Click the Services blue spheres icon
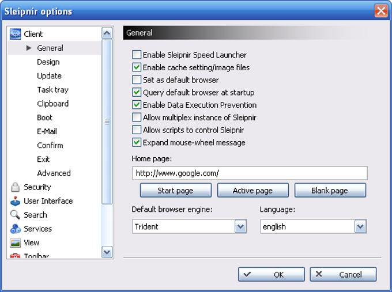392x292 pixels. (x=16, y=229)
